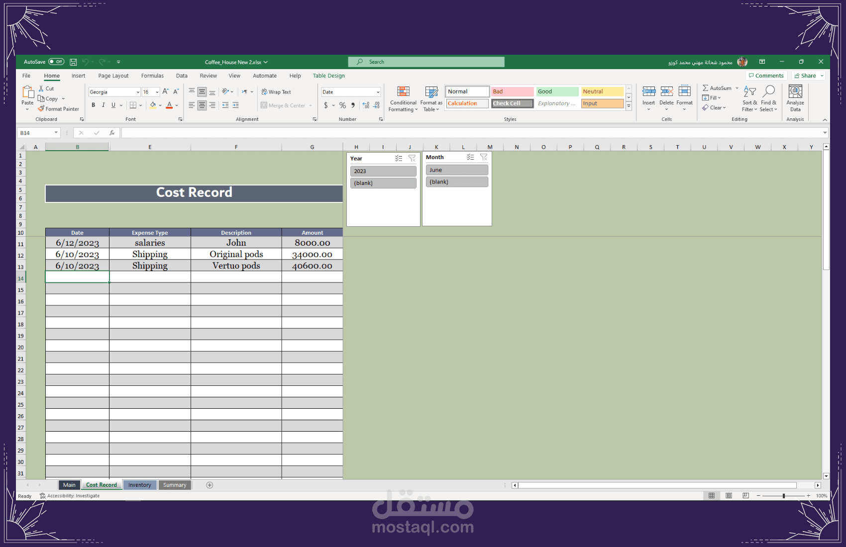Viewport: 846px width, 547px height.
Task: Open the Sort & Filter menu
Action: click(749, 99)
